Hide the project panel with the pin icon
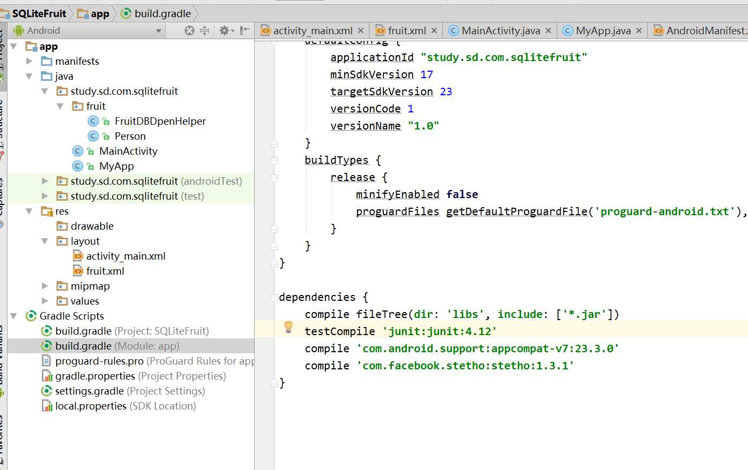 [245, 31]
